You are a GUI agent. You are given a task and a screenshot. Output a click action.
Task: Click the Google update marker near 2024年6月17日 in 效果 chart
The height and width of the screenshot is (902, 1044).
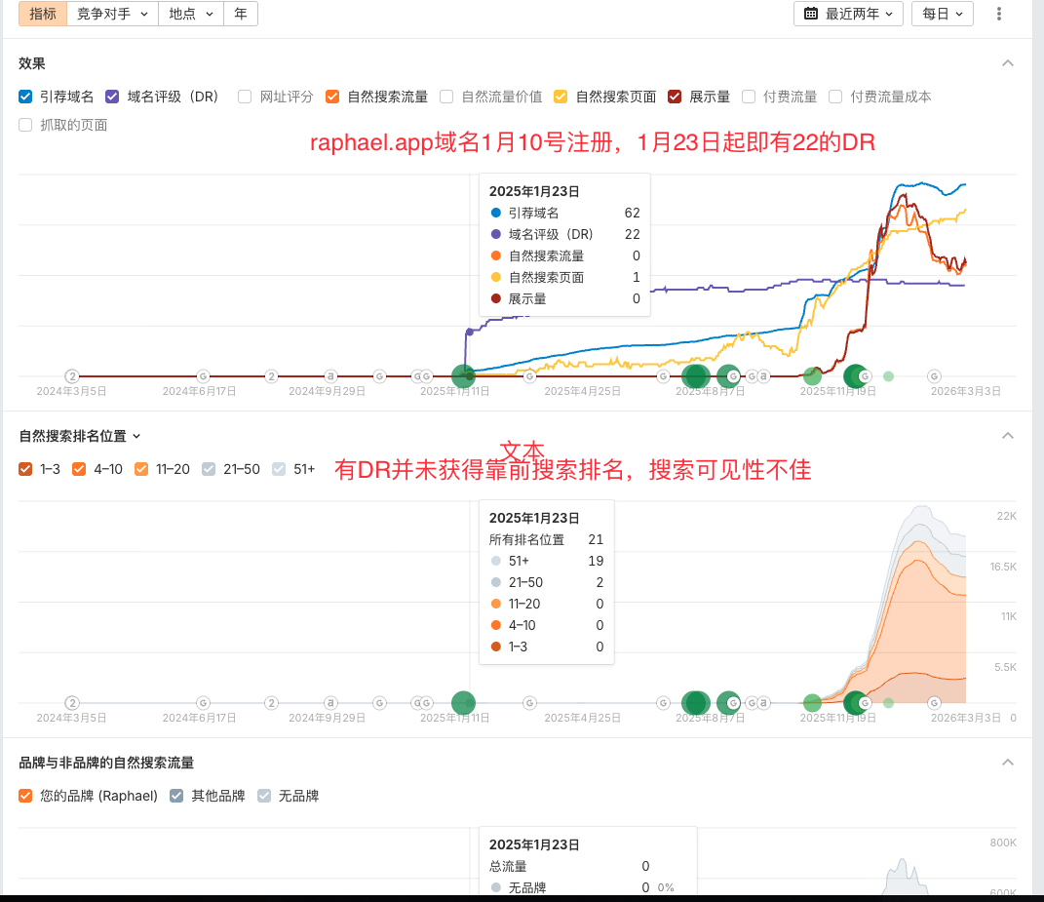[x=203, y=376]
